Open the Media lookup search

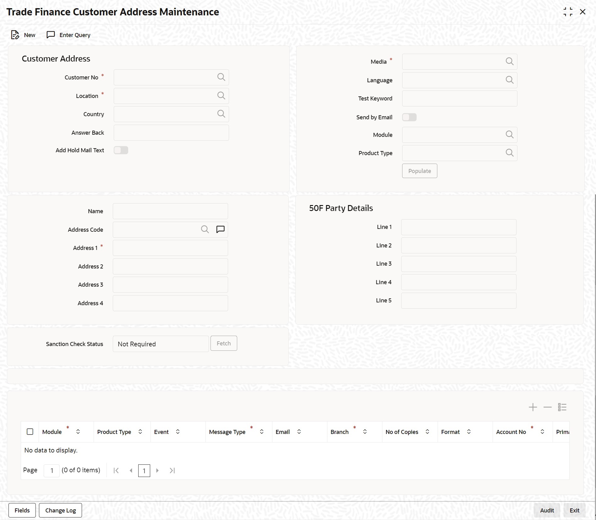[x=509, y=62]
